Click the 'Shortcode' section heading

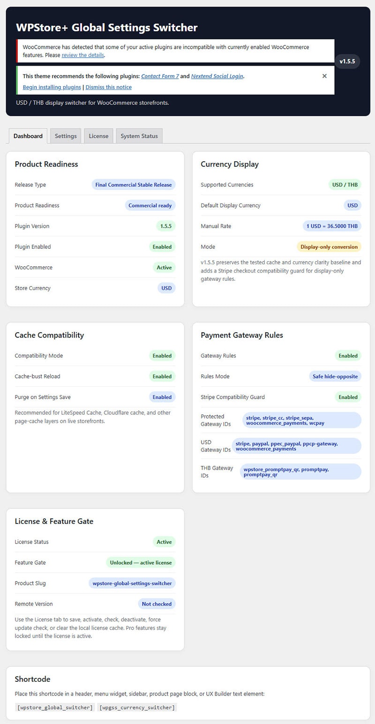click(x=32, y=679)
